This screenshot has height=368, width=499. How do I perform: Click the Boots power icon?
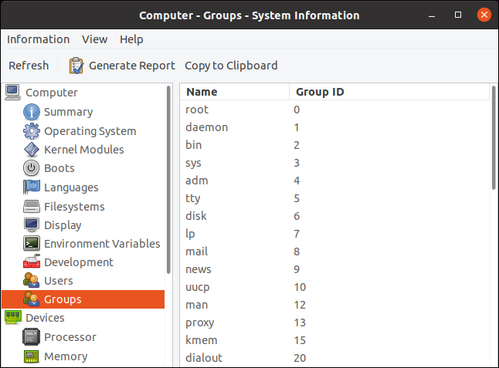pos(31,168)
